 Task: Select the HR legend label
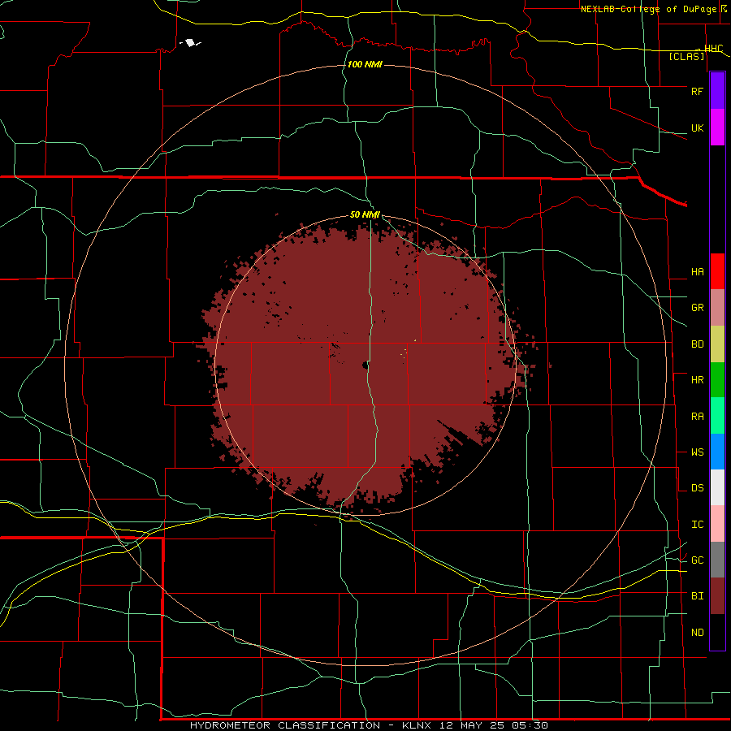(x=697, y=380)
